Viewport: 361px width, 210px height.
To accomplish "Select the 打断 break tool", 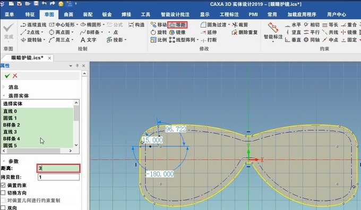I will 209,40.
